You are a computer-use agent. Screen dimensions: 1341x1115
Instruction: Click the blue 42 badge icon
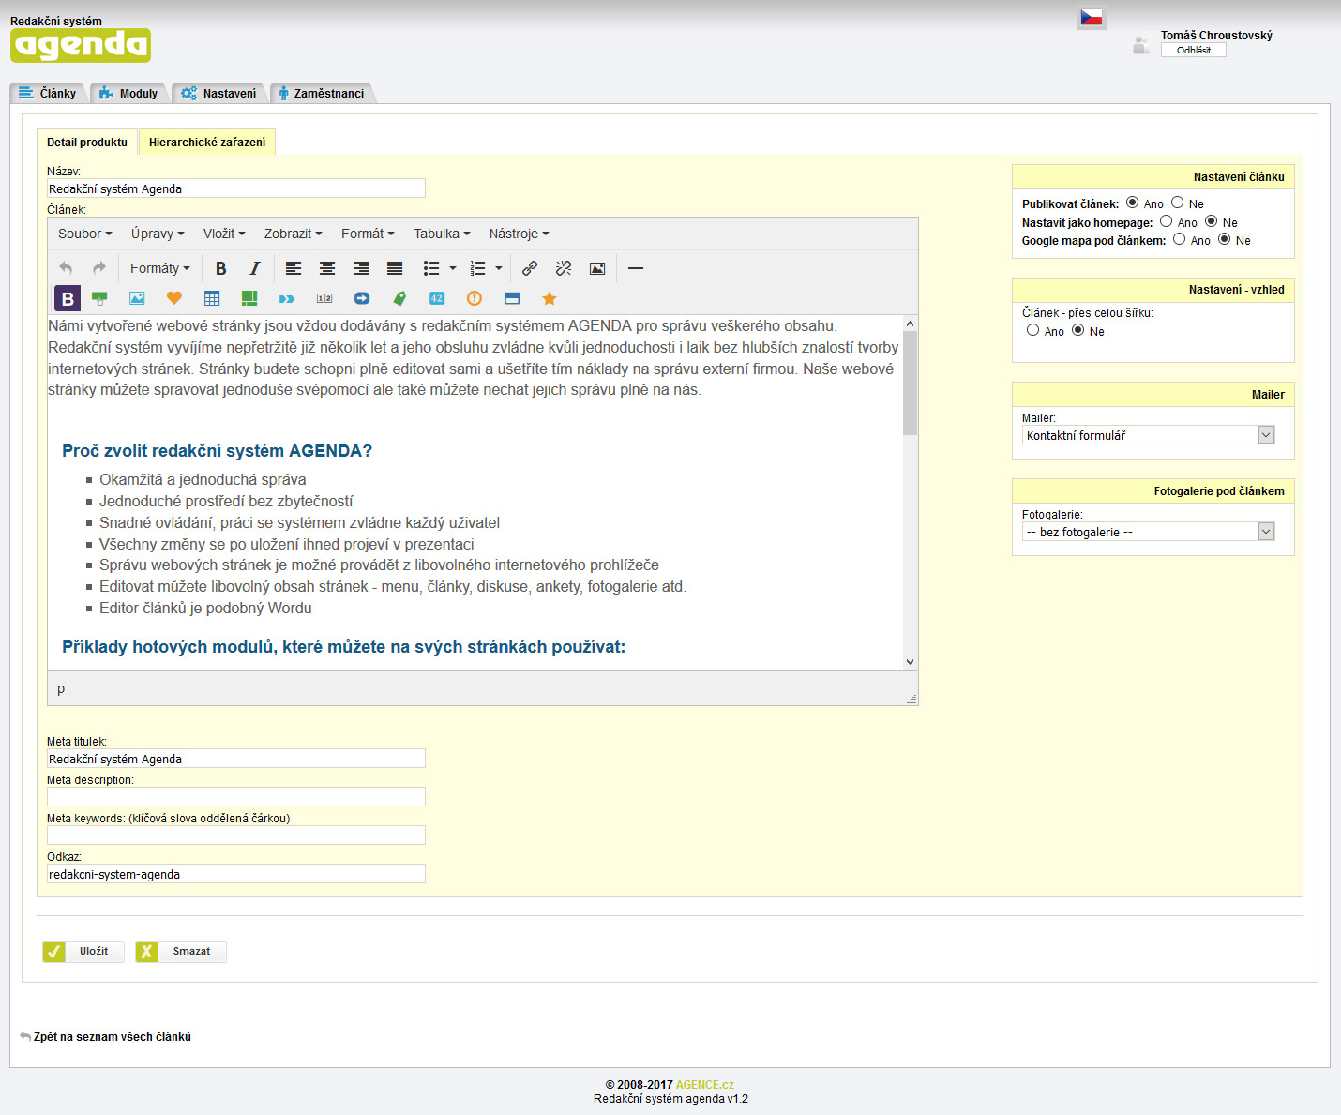[x=437, y=298]
